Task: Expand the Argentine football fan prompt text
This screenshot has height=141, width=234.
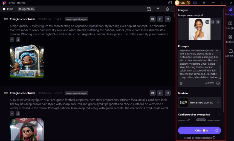Action: pyautogui.click(x=12, y=40)
